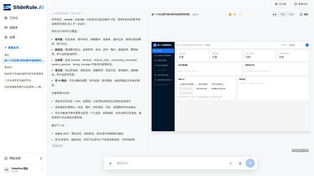Open the member role dropdown in preview
This screenshot has width=314, height=176.
pyautogui.click(x=296, y=45)
